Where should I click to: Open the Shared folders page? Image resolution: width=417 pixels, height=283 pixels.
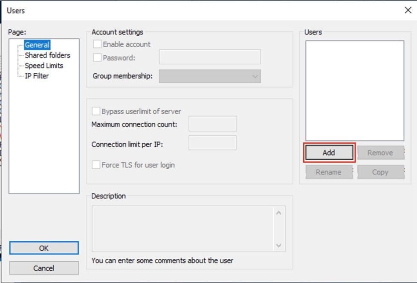[47, 55]
